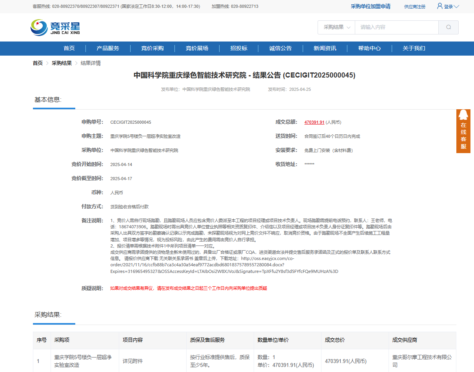Click the search magnifier icon
The width and height of the screenshot is (474, 372).
click(448, 27)
